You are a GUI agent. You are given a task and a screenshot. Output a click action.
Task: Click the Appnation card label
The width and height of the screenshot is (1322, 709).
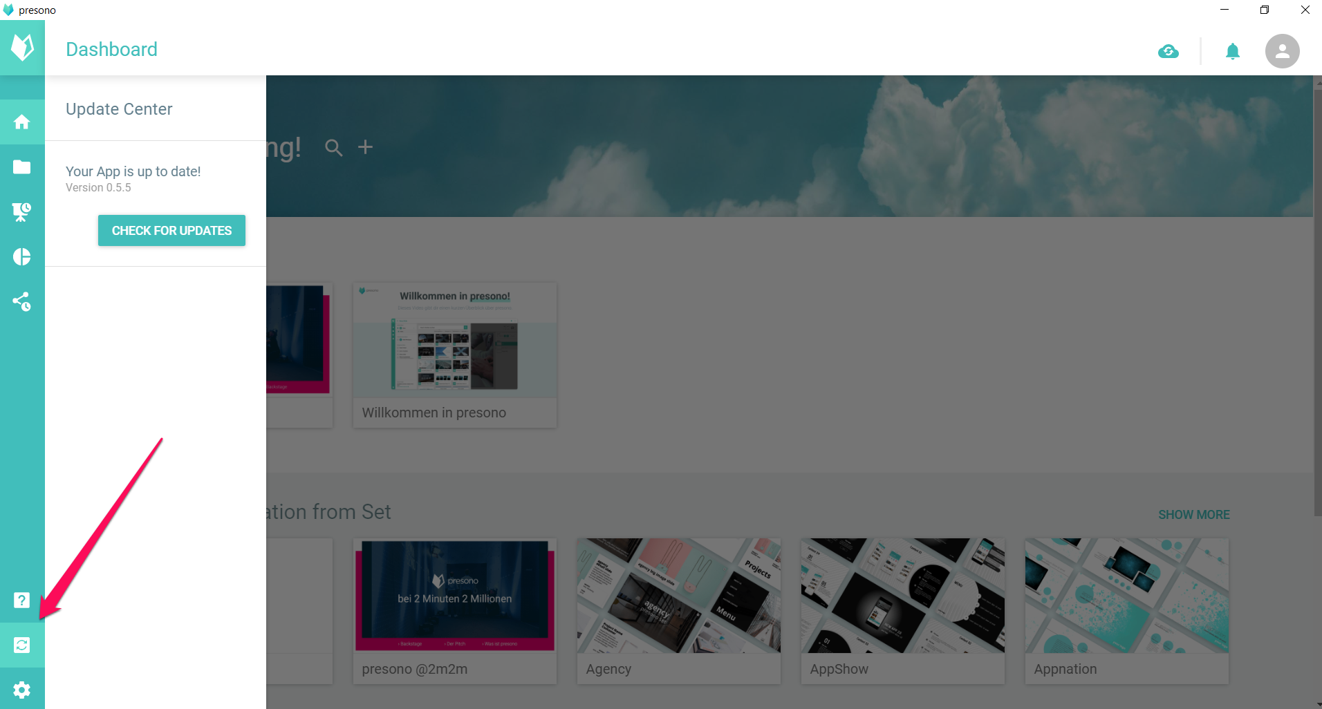pyautogui.click(x=1065, y=669)
